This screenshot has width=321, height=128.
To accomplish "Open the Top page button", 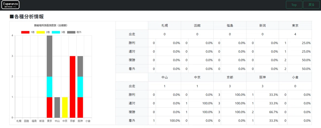I will tap(294, 5).
